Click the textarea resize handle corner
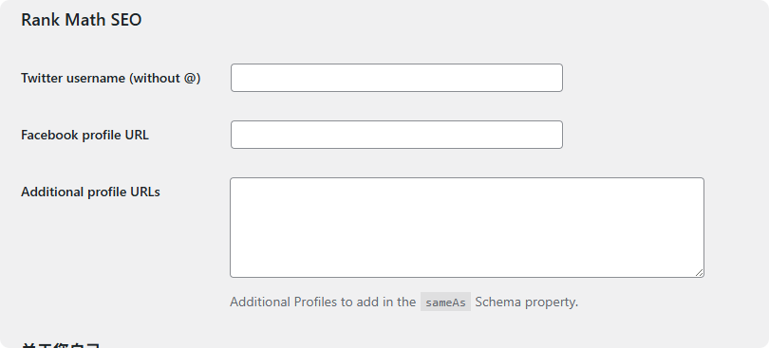The width and height of the screenshot is (769, 348). (700, 272)
